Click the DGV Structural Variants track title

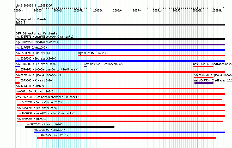pos(36,33)
